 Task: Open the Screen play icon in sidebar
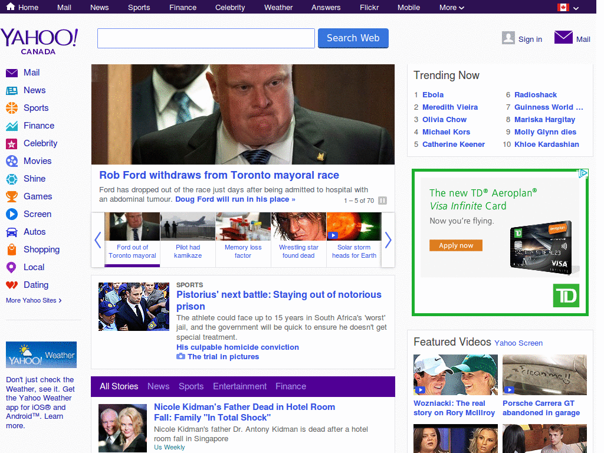(x=12, y=214)
